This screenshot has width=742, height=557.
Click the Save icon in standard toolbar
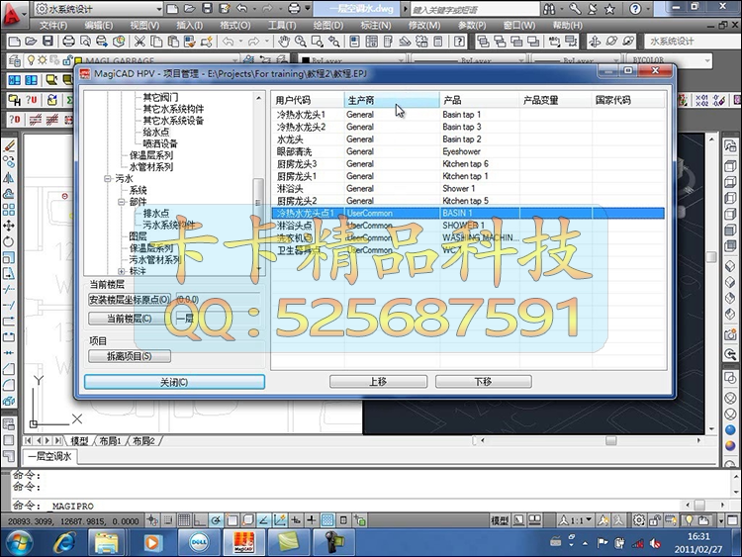(x=47, y=42)
